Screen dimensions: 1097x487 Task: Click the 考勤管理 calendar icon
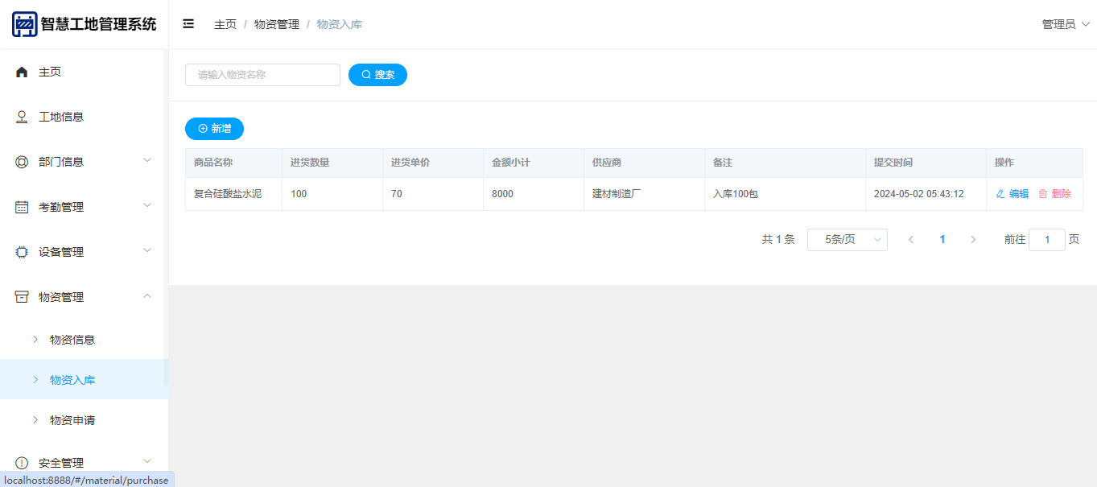(22, 207)
